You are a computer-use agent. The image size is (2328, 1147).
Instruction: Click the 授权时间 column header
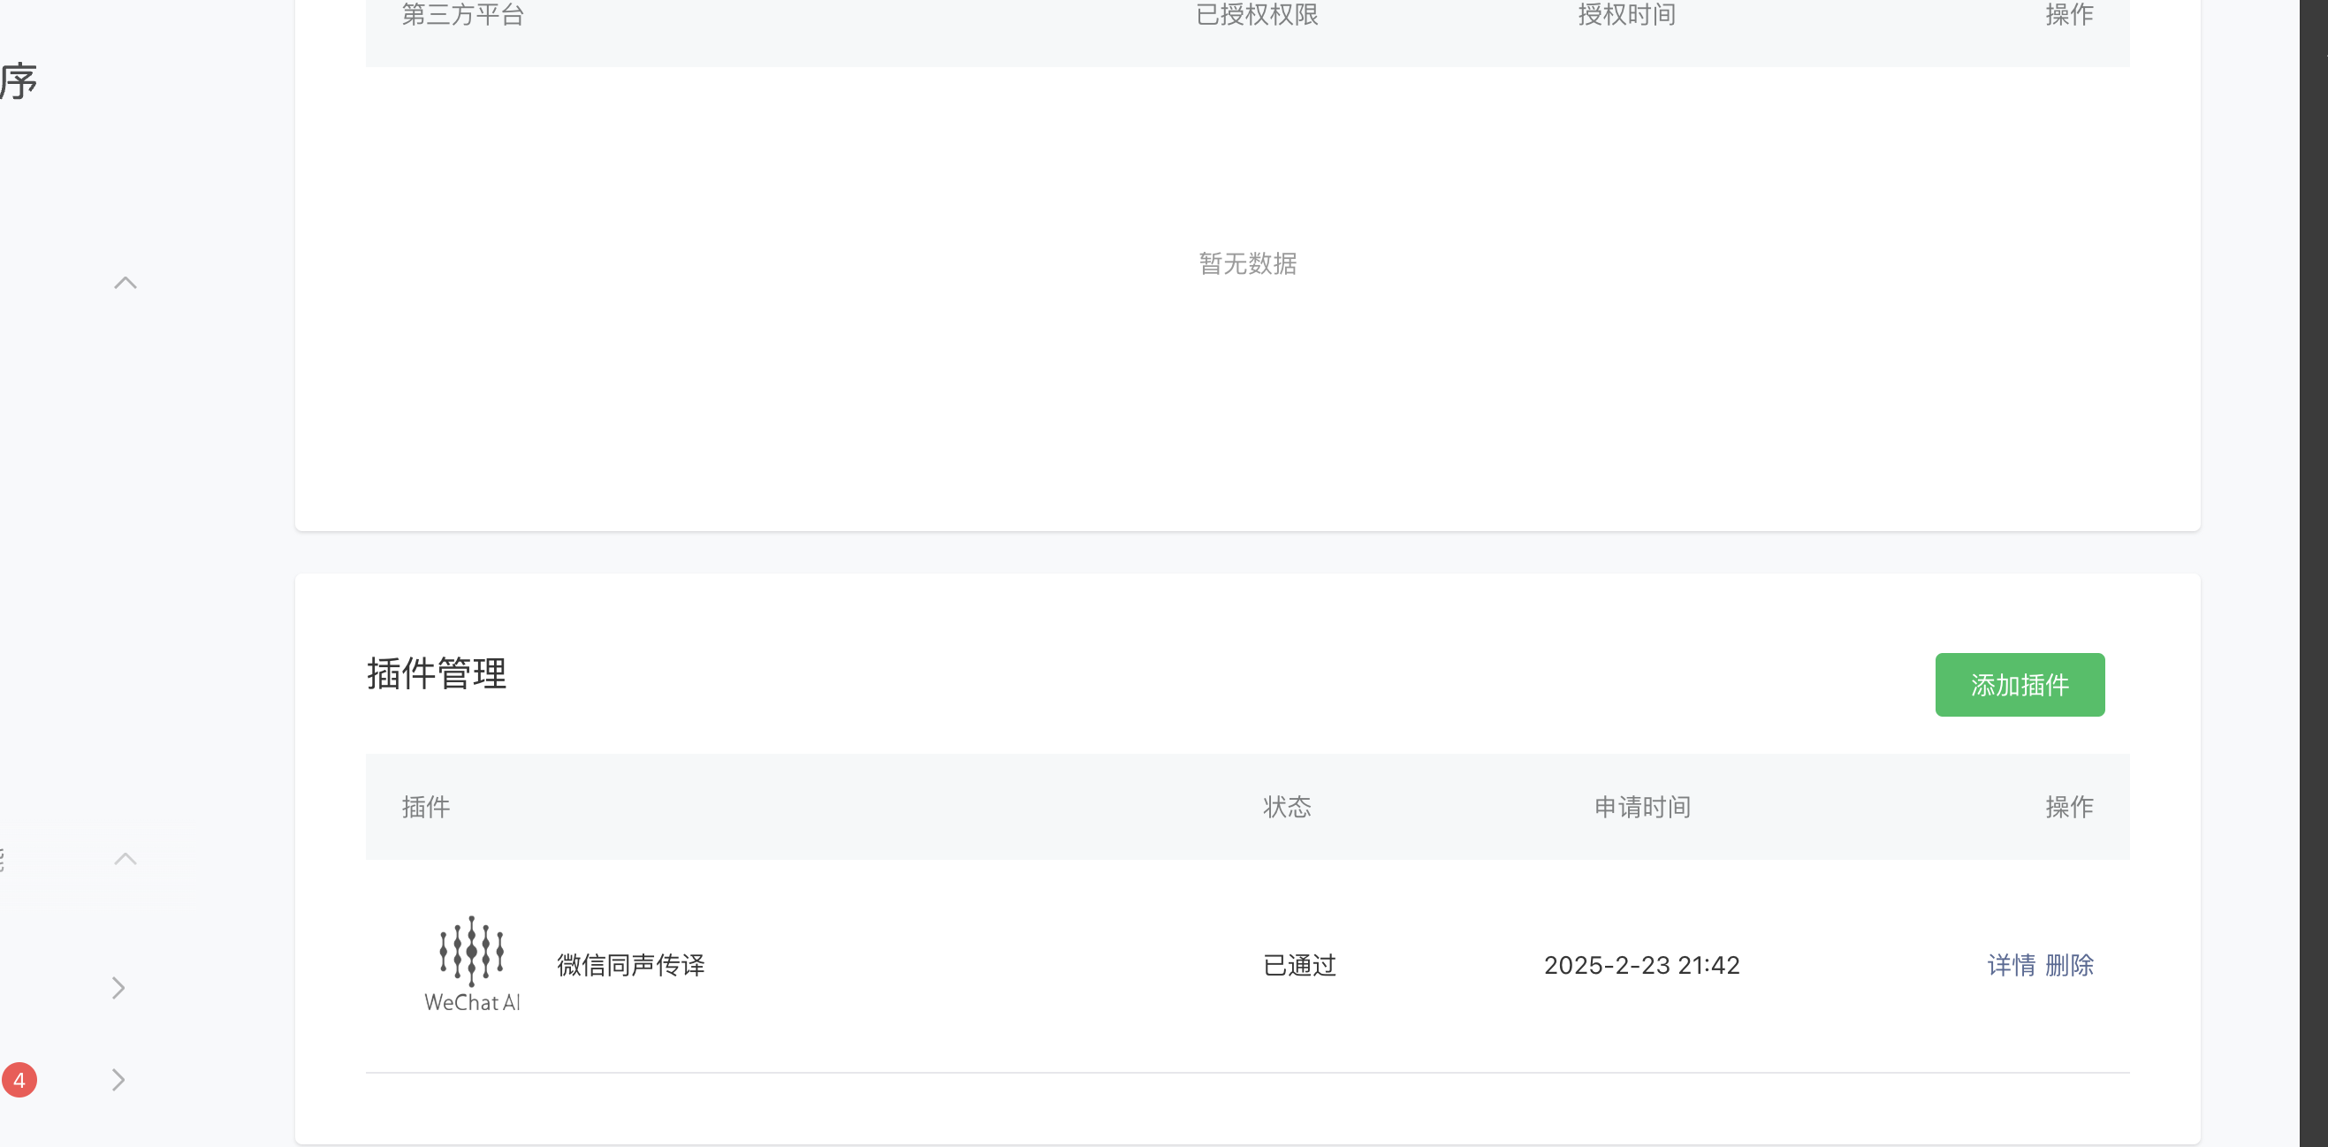coord(1626,14)
